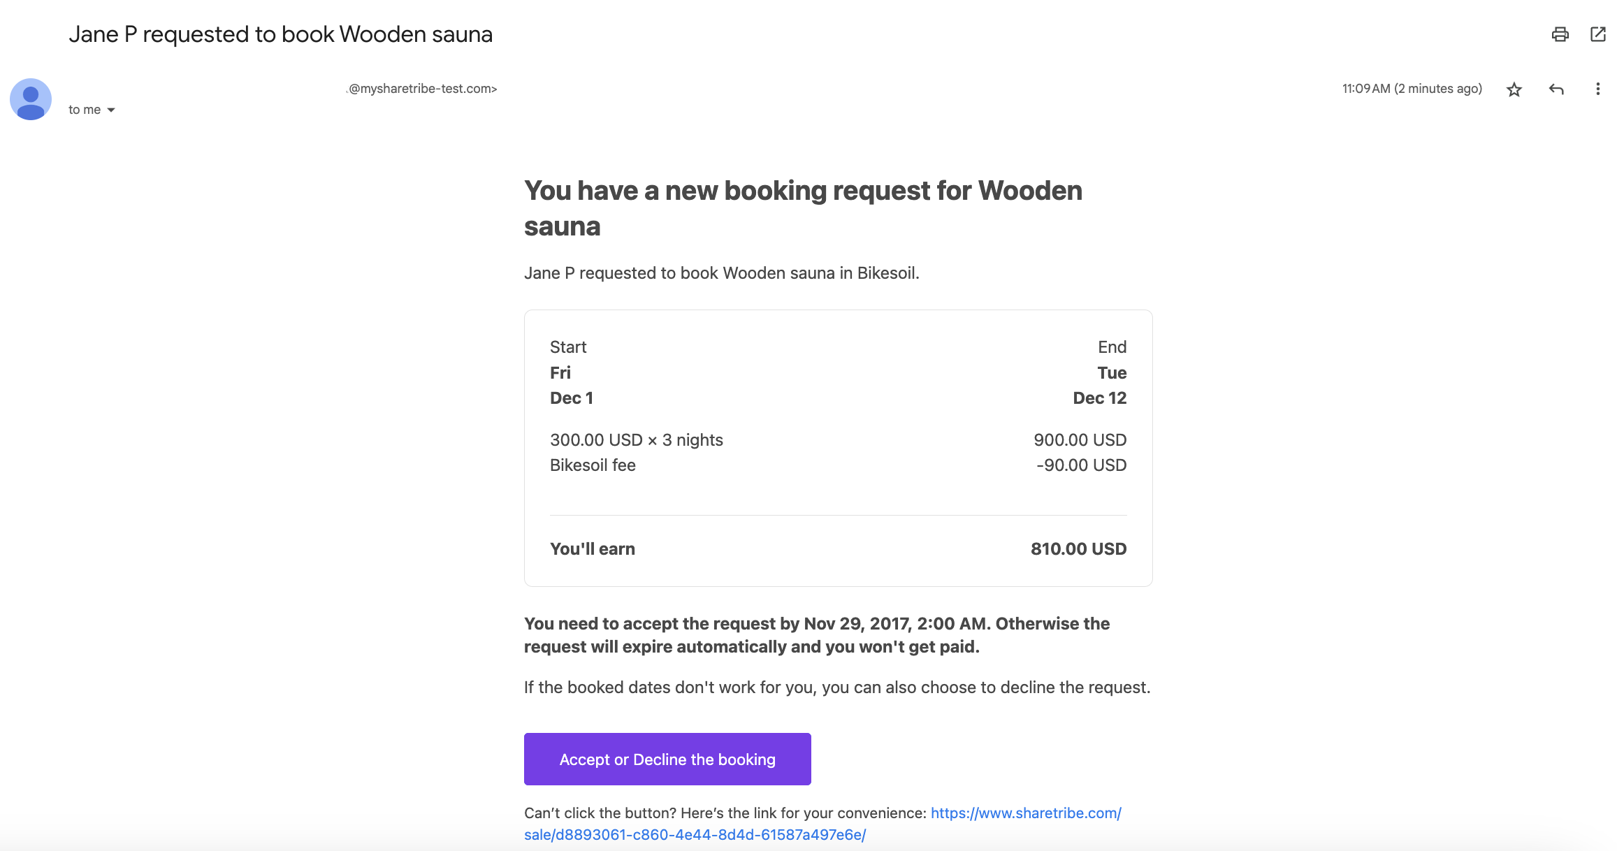
Task: Click the 300.00 USD × 3 nights line
Action: tap(636, 440)
